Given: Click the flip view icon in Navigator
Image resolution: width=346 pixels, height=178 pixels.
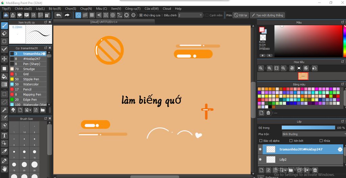Looking at the screenshot, I should point(315,68).
